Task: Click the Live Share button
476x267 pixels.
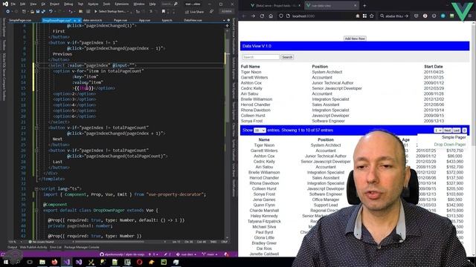Action: (195, 12)
